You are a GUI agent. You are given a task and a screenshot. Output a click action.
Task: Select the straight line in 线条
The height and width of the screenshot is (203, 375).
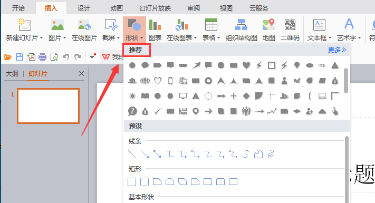tap(132, 154)
